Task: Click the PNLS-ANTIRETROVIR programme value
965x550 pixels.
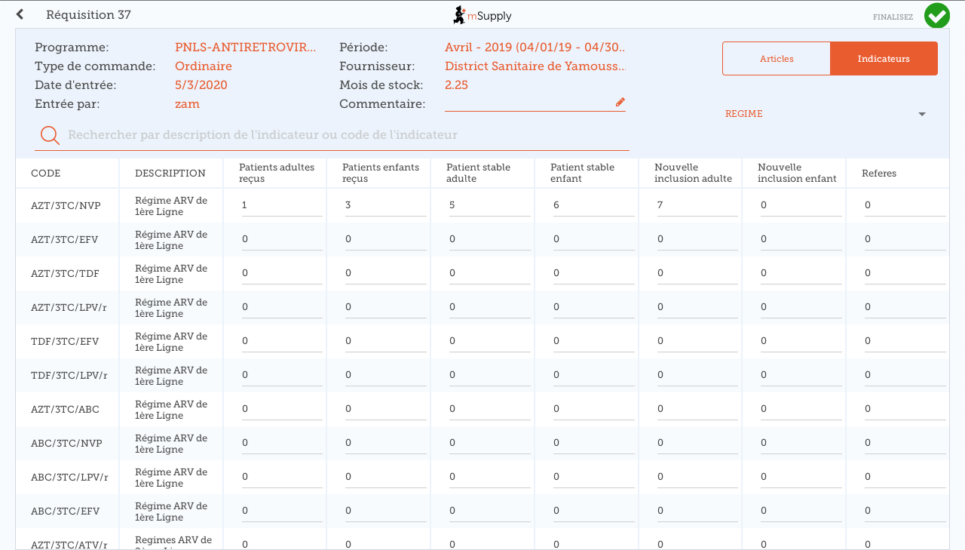Action: pyautogui.click(x=246, y=48)
